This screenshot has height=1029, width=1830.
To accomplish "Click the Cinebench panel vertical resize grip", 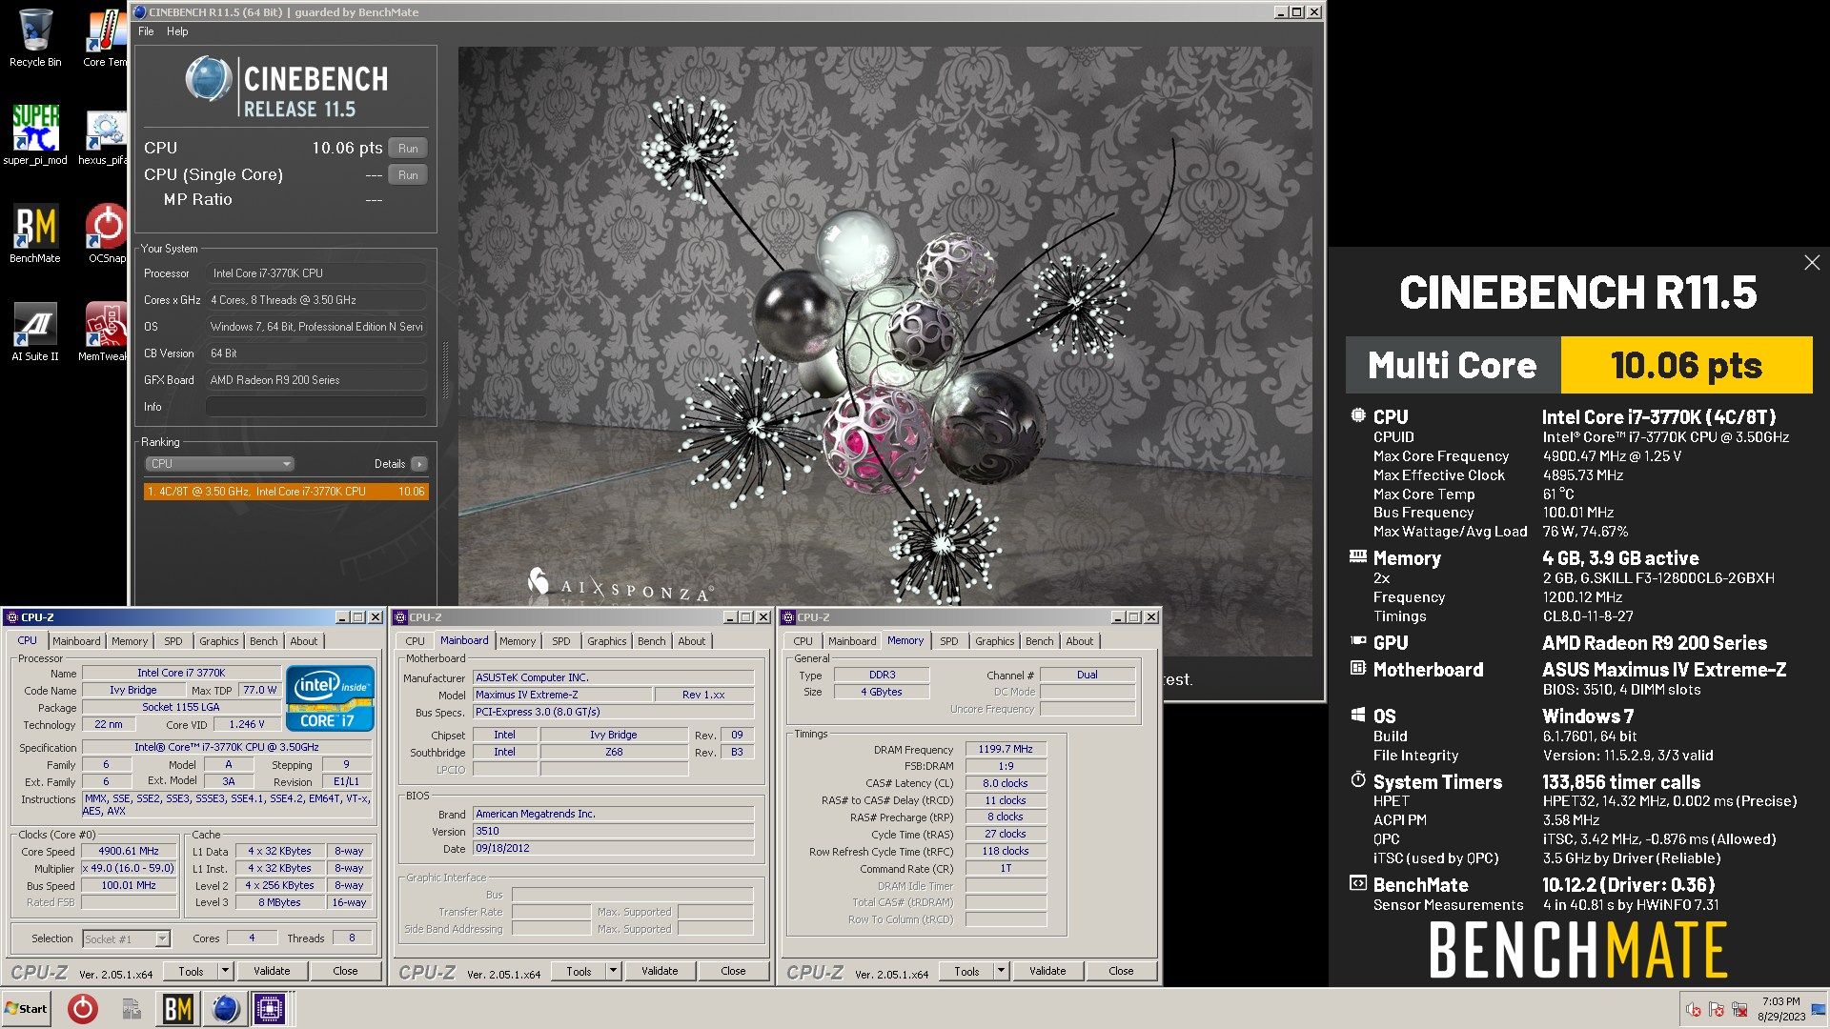I will point(445,371).
